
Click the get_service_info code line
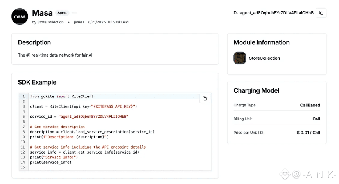pyautogui.click(x=84, y=152)
